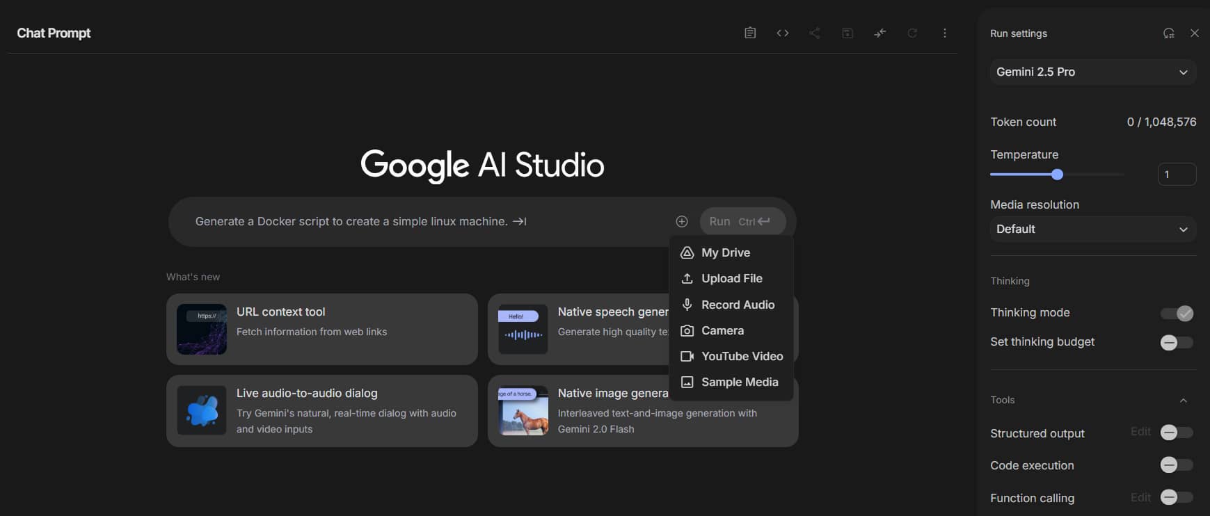Click the camera icon in menu
The width and height of the screenshot is (1210, 516).
687,330
